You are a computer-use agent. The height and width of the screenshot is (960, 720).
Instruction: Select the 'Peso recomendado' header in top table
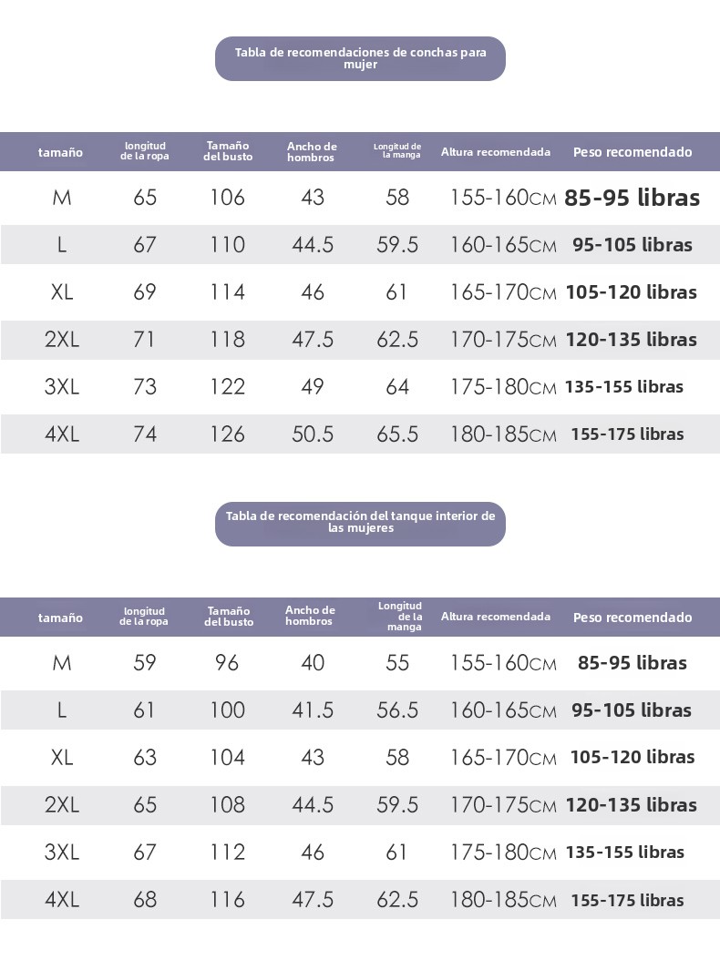[x=633, y=152]
